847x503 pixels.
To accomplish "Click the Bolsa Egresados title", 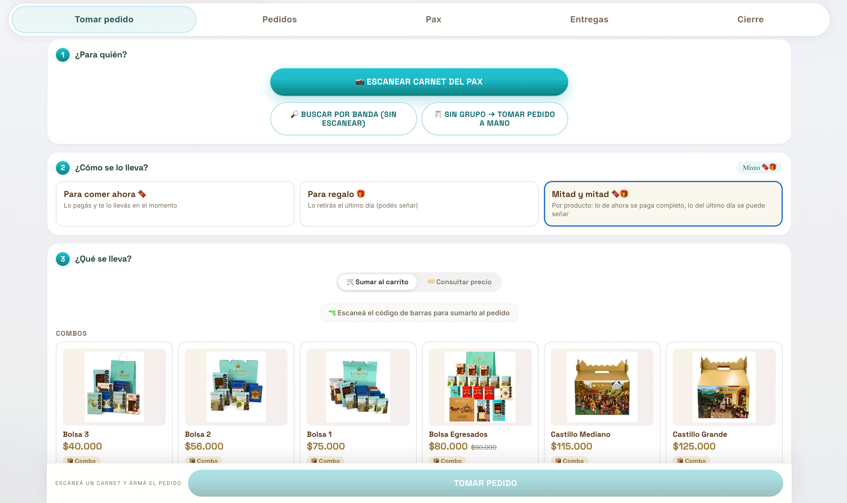I will point(458,434).
